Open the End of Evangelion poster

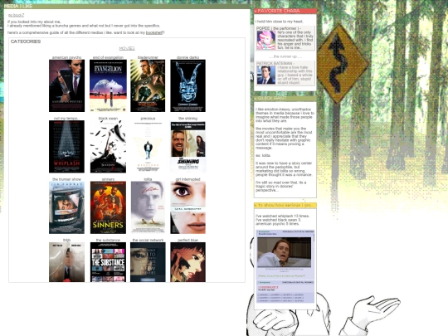point(108,85)
